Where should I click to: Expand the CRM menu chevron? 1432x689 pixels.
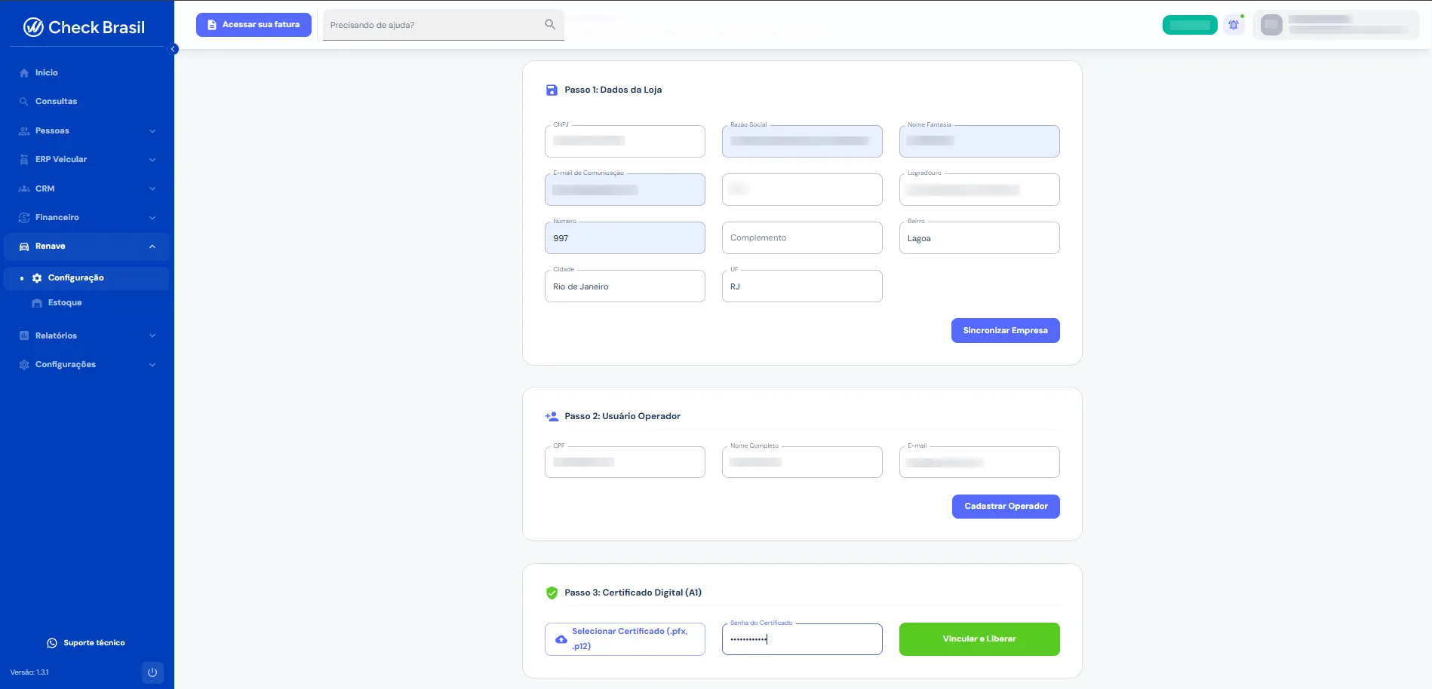click(x=152, y=188)
